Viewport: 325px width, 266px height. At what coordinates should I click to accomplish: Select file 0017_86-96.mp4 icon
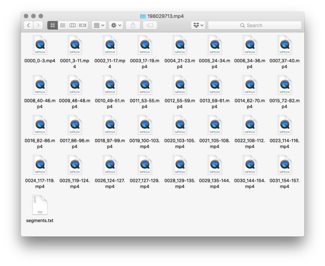click(75, 125)
